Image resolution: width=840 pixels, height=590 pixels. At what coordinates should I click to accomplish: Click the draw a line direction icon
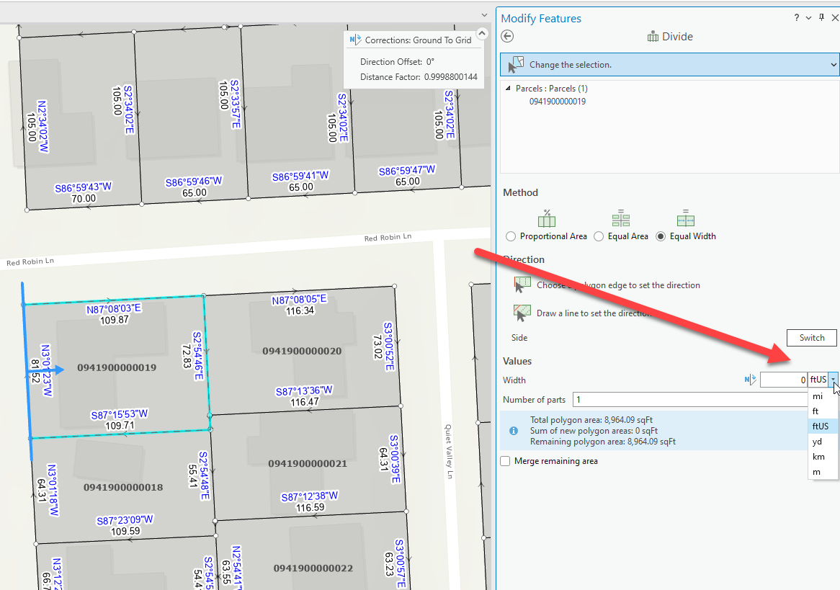click(522, 310)
